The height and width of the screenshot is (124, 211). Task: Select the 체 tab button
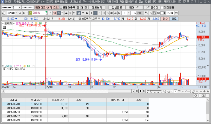(x=82, y=7)
